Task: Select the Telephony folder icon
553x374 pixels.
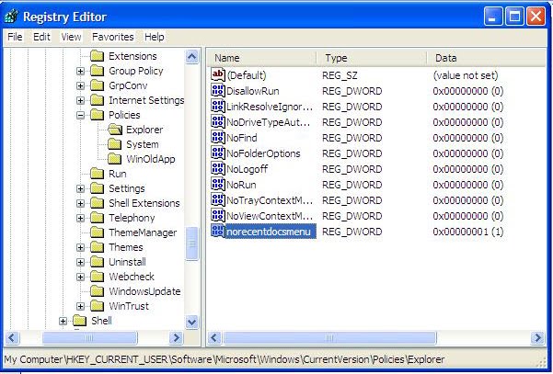Action: coord(97,218)
